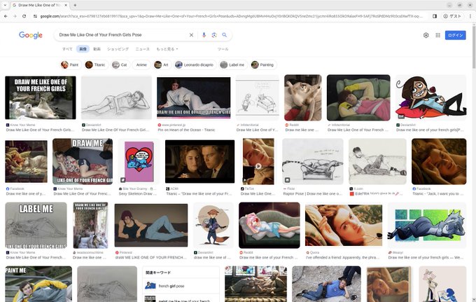Open the ツール search tools
The height and width of the screenshot is (302, 476).
click(223, 49)
